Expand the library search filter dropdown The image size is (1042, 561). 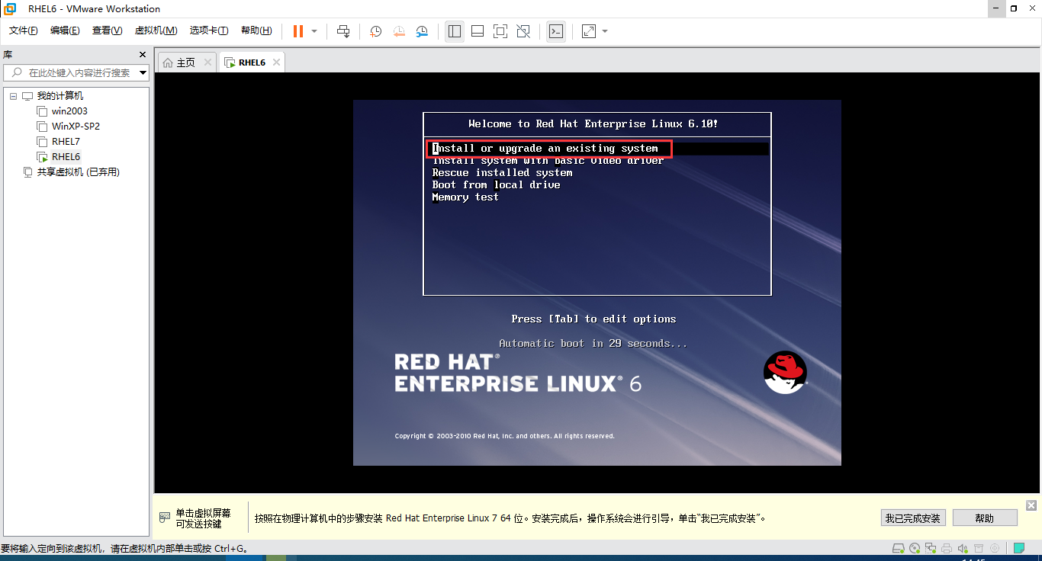(x=143, y=73)
